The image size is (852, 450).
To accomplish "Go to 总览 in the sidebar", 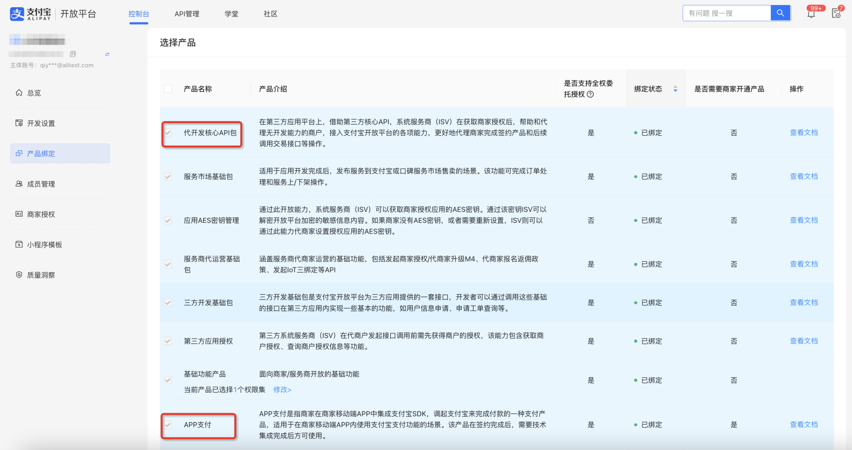I will click(x=60, y=93).
